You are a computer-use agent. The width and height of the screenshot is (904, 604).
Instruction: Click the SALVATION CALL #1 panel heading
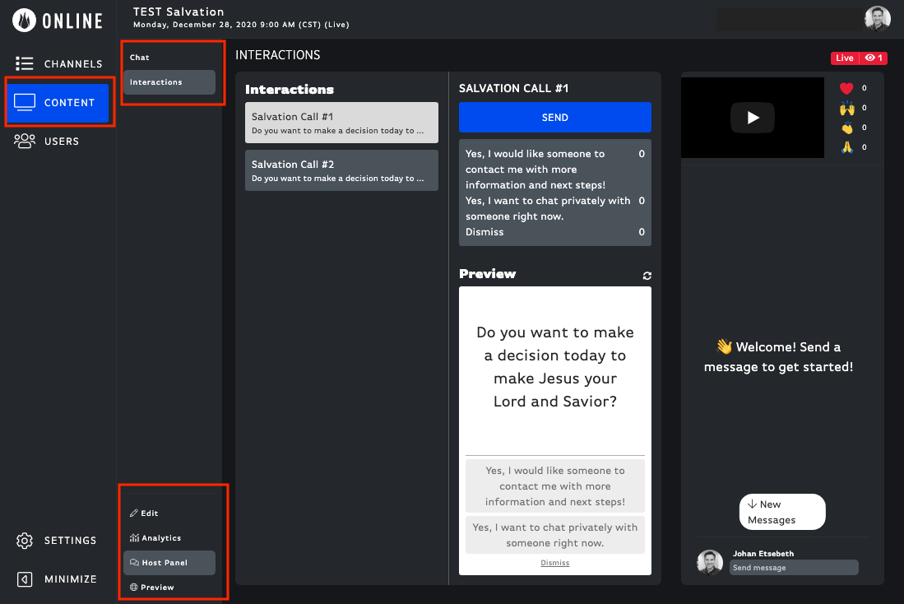point(513,88)
